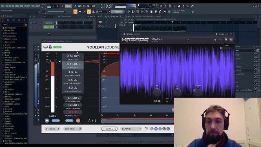This screenshot has height=147, width=261.
Task: Open the HELP menu
Action: [38, 6]
